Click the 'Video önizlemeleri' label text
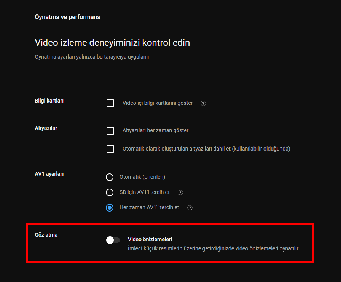This screenshot has width=341, height=282. 150,239
